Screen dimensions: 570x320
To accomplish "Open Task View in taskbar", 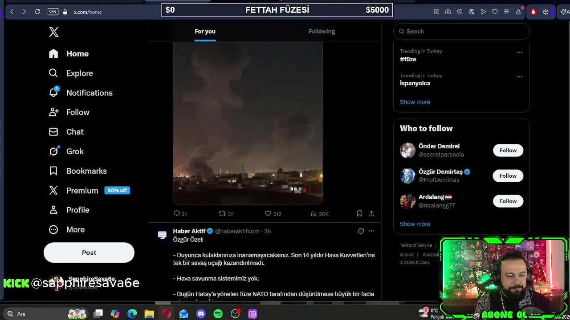I will coord(98,314).
